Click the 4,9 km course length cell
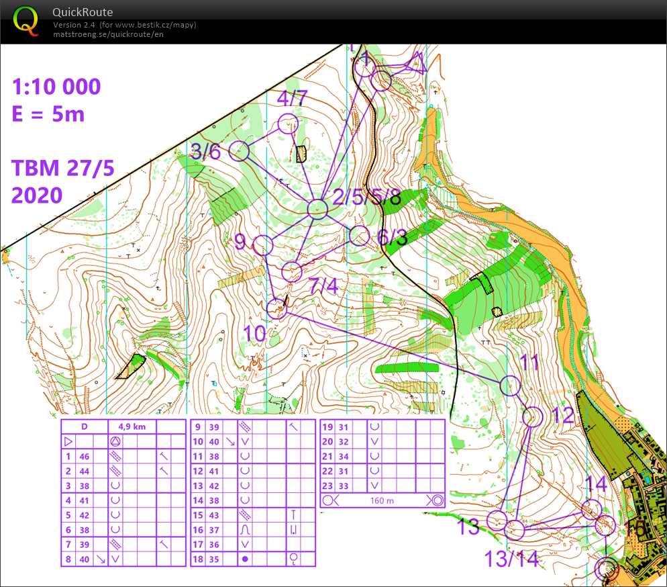 click(131, 426)
